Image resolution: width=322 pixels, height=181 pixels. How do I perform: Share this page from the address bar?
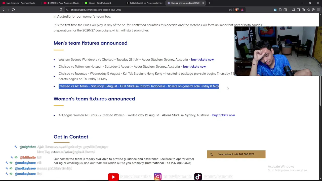coord(230,10)
